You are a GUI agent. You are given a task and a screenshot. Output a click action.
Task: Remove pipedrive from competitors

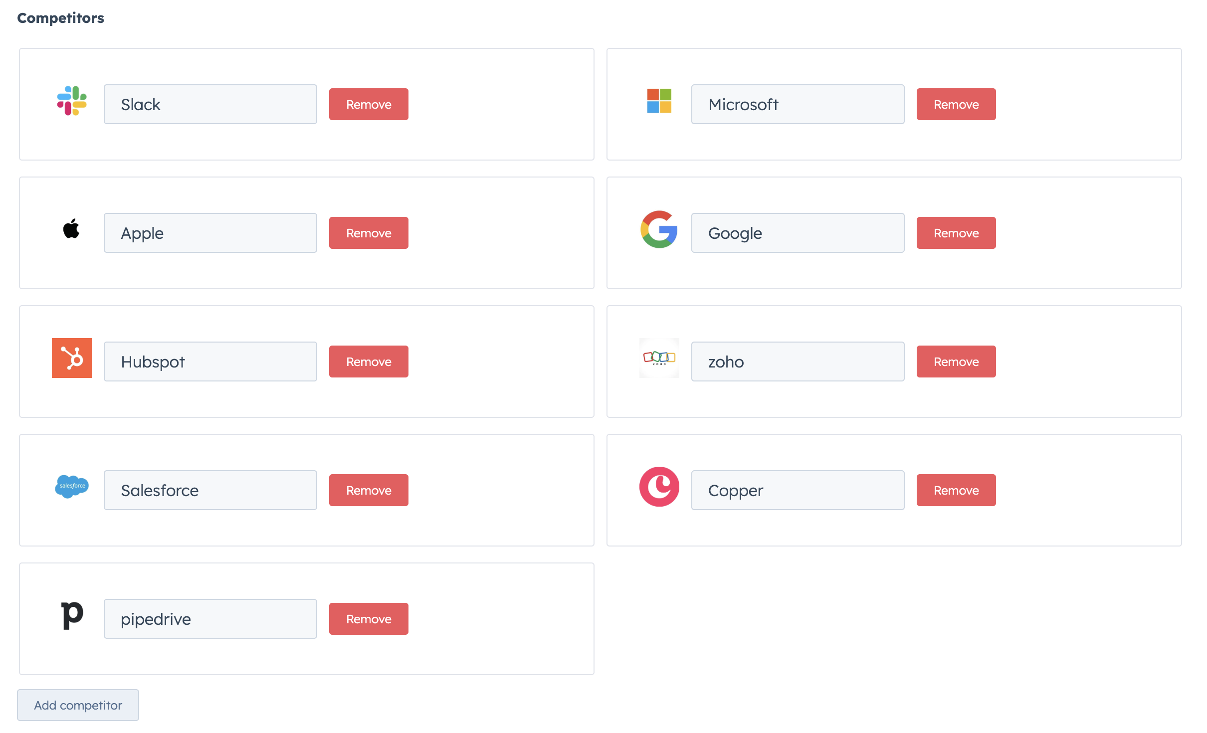click(369, 618)
